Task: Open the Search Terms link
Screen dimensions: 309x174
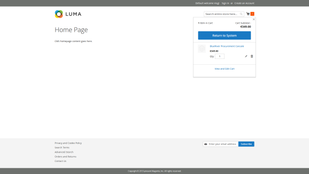Action: coord(62,147)
